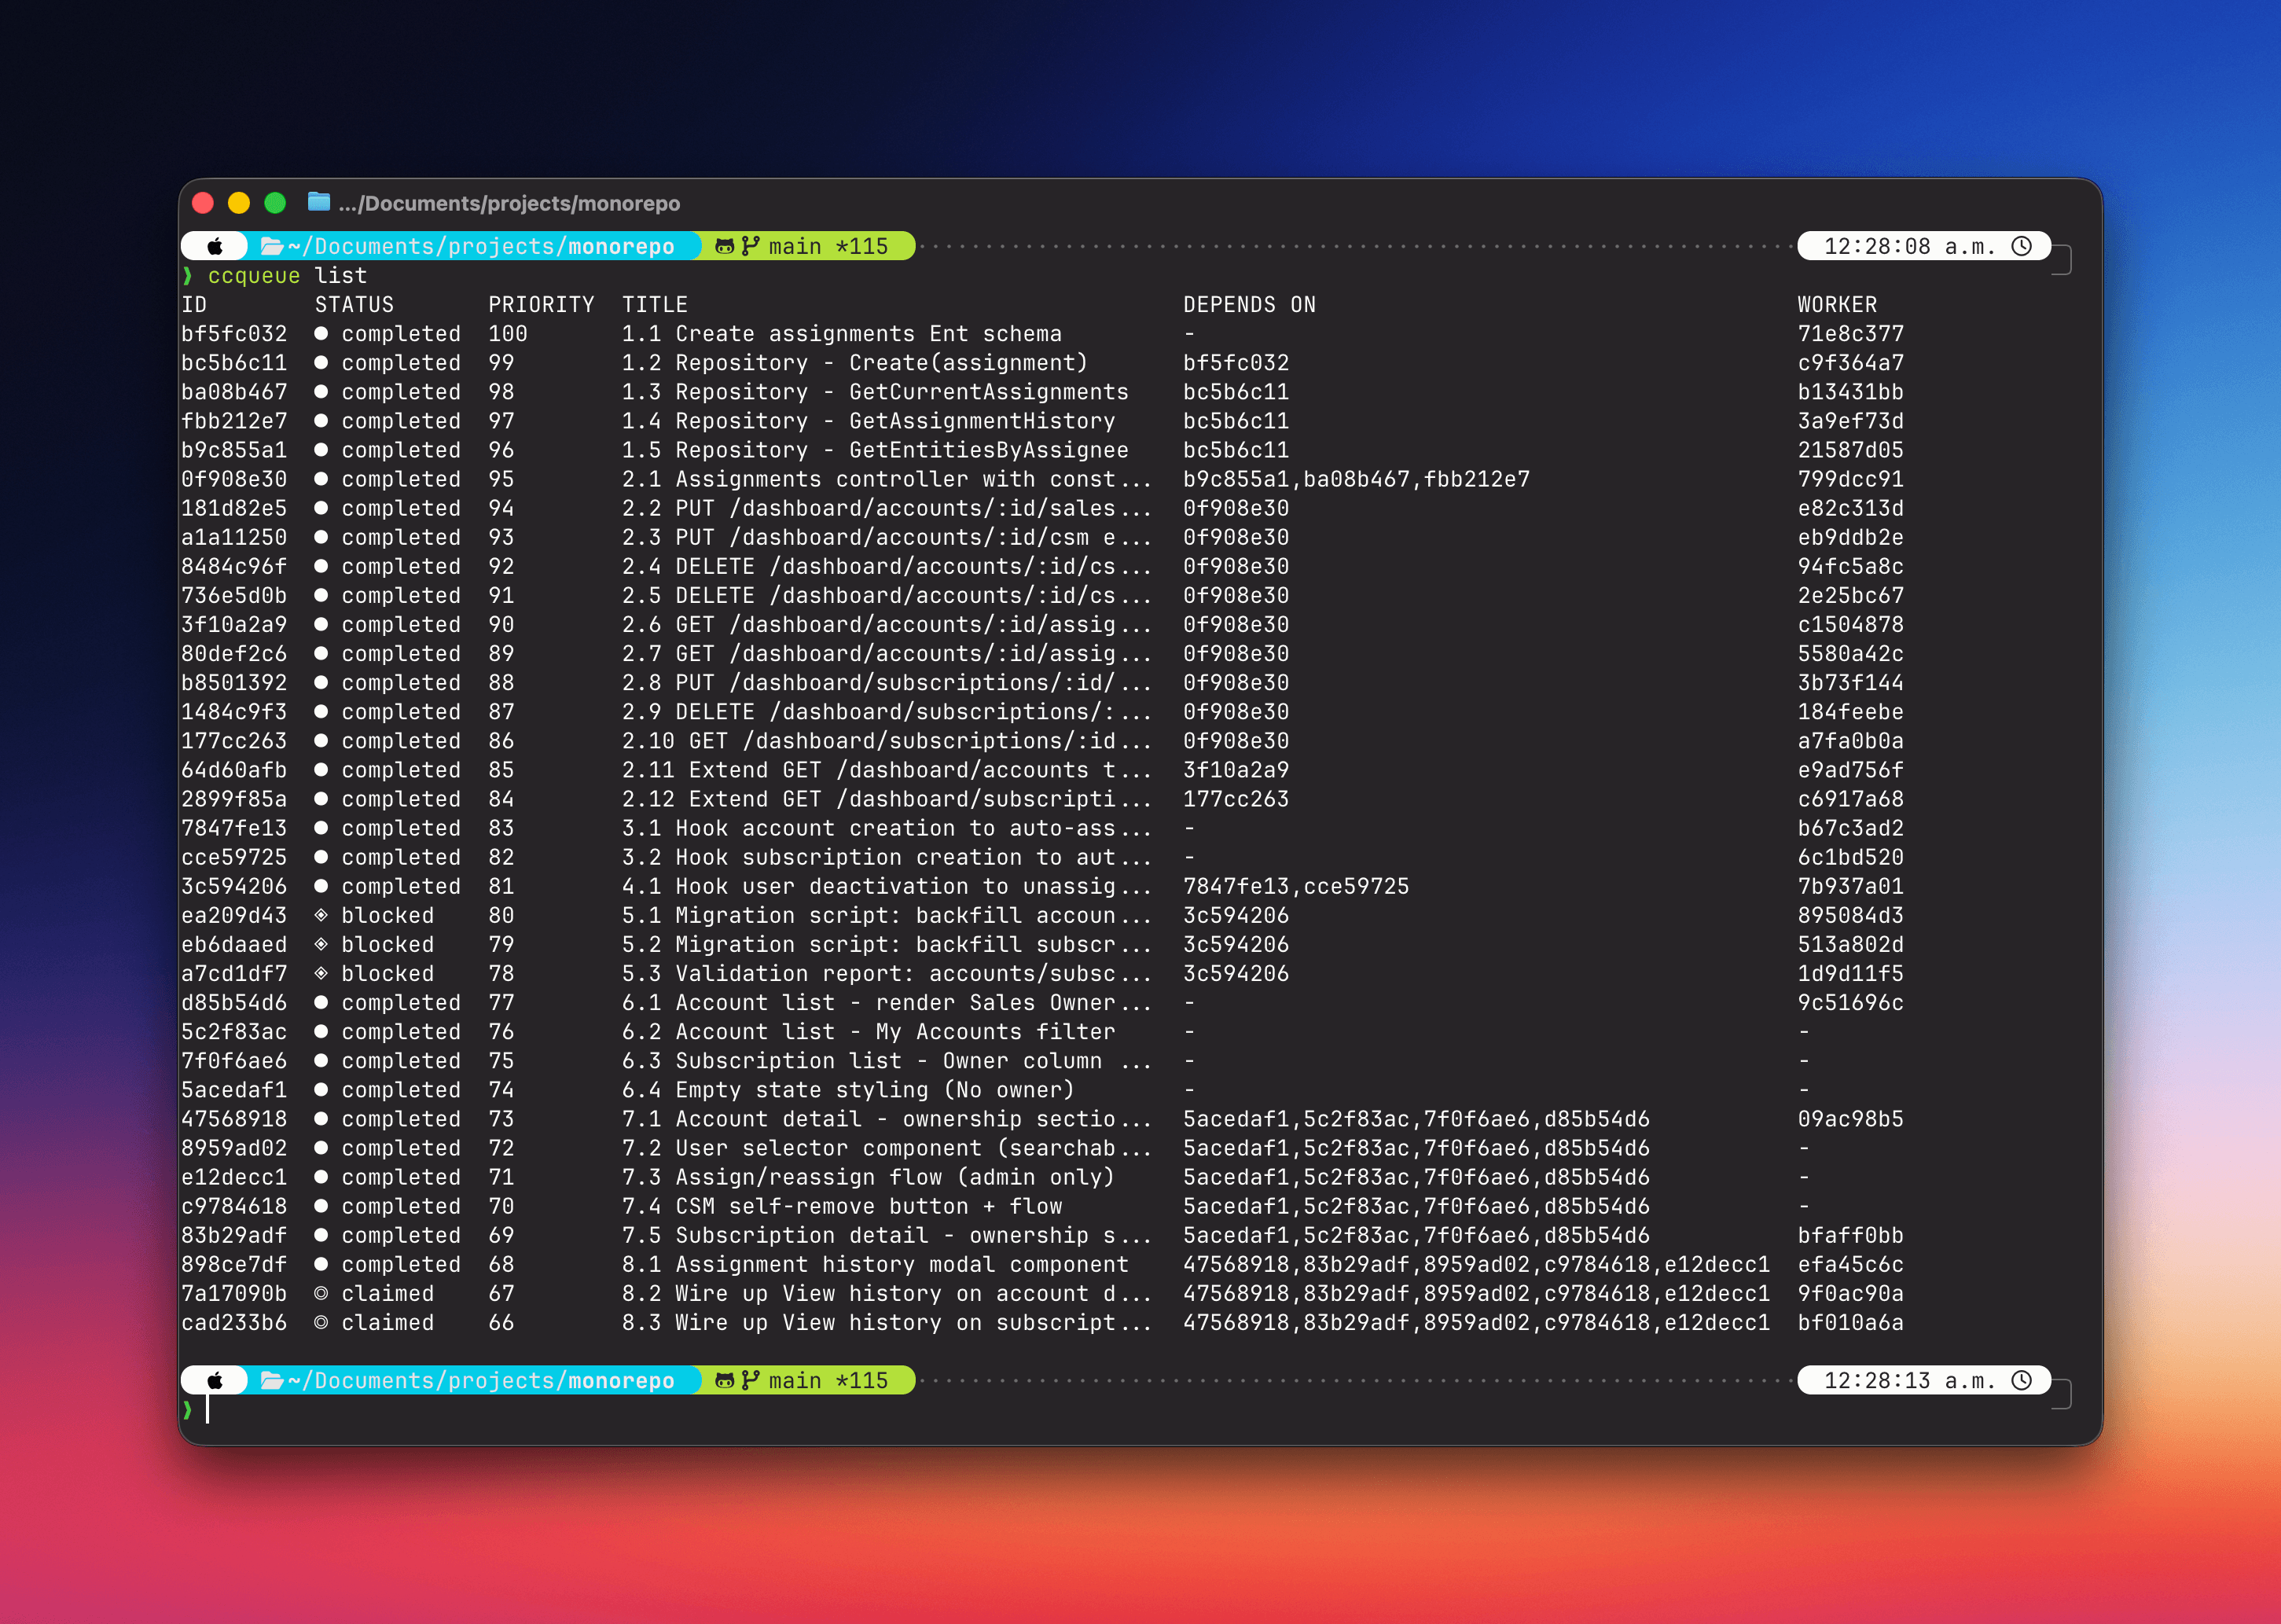Click the green zoom button of the terminal window
Image resolution: width=2281 pixels, height=1624 pixels.
click(x=275, y=203)
